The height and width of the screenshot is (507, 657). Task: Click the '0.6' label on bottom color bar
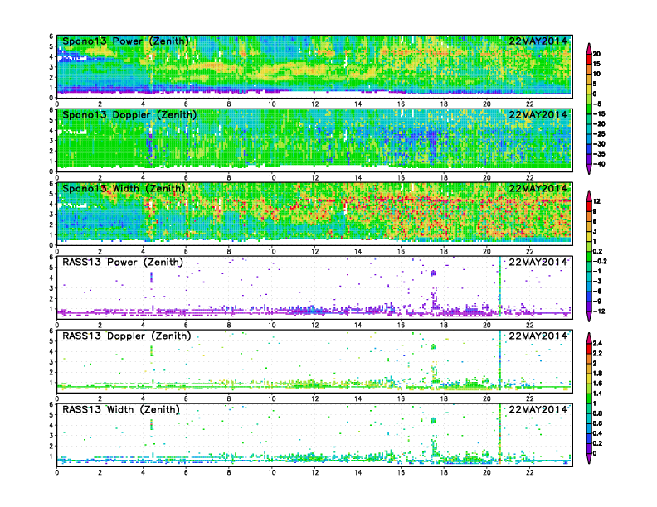(598, 423)
